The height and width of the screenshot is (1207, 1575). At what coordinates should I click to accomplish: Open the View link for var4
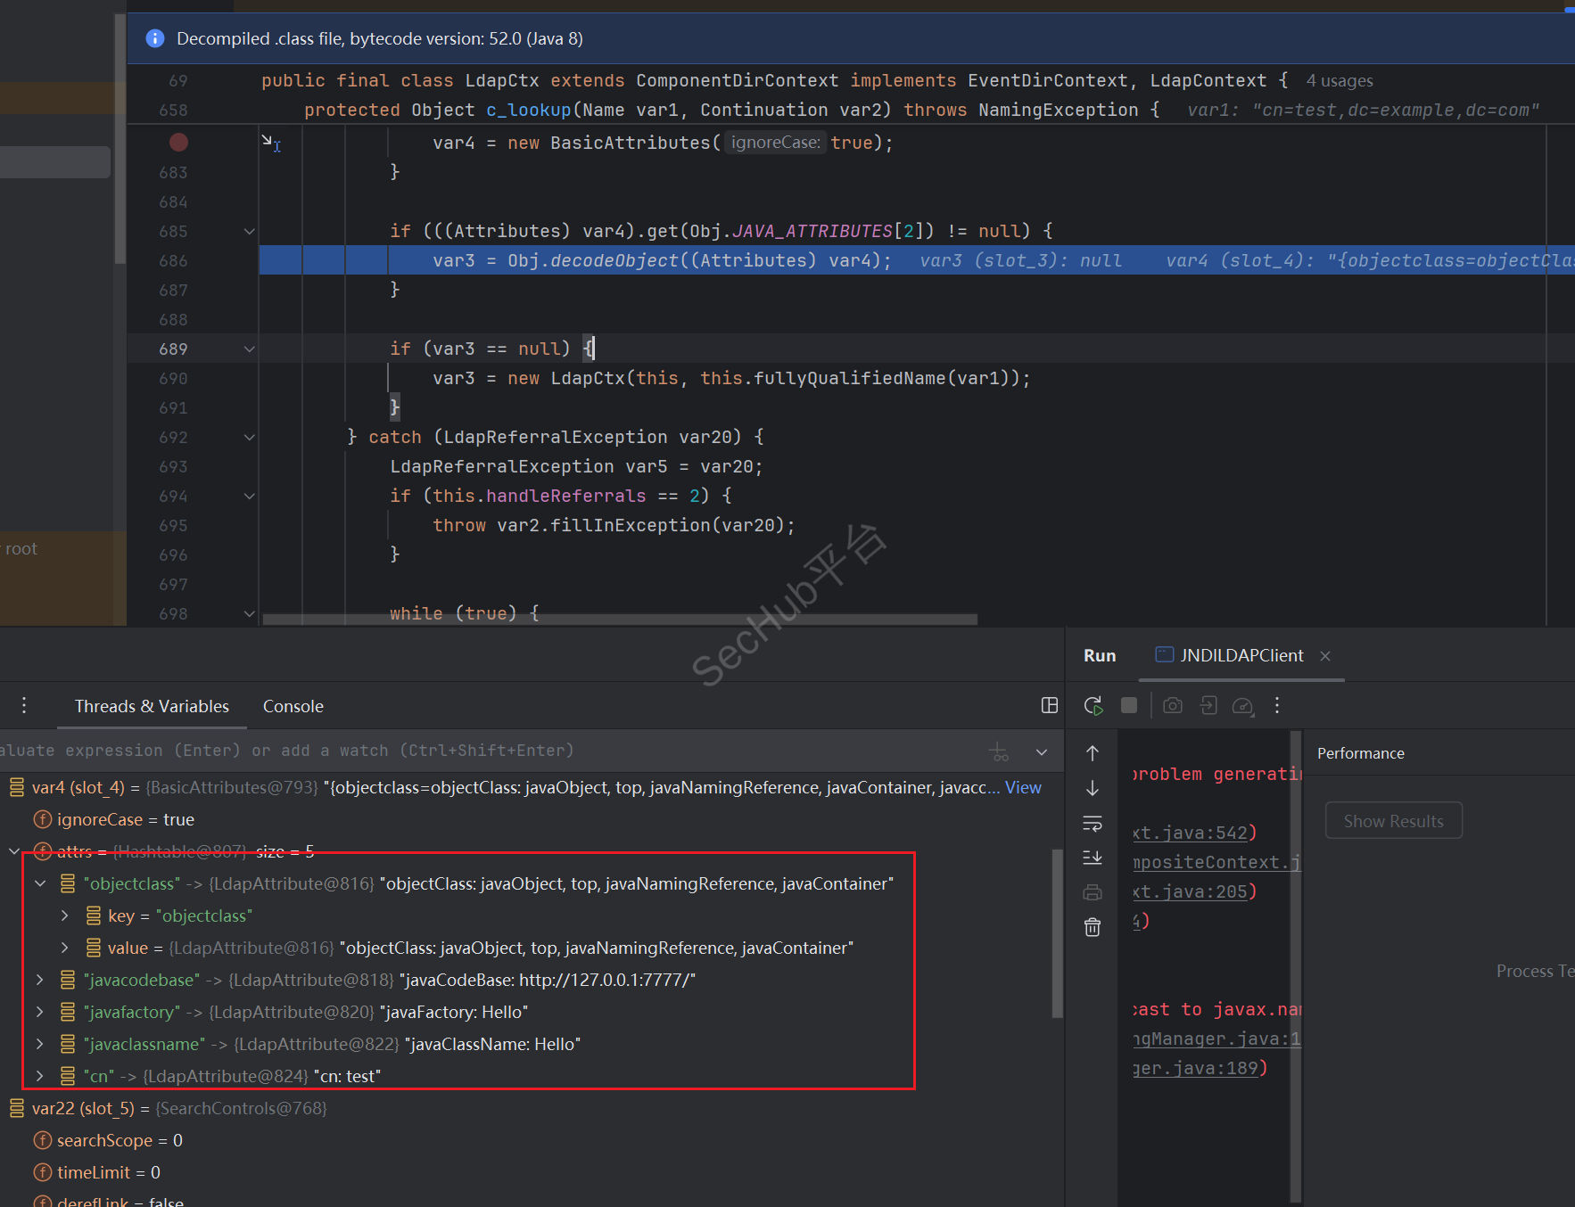[1023, 787]
